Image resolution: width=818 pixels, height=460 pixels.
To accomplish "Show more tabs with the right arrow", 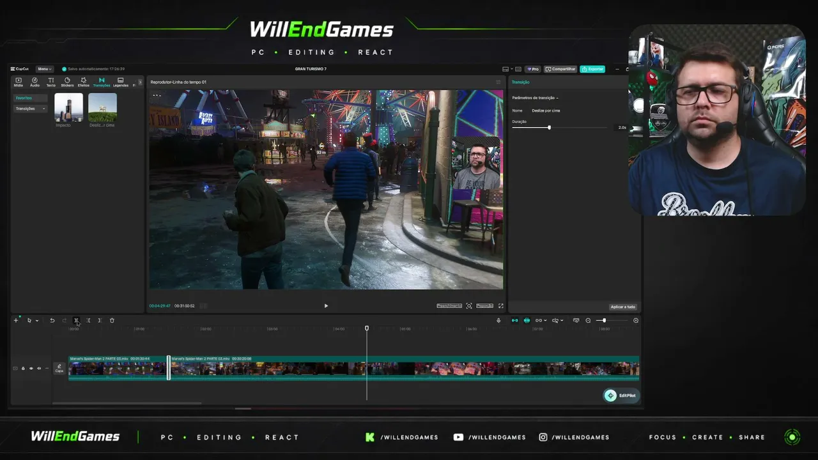I will pos(140,82).
